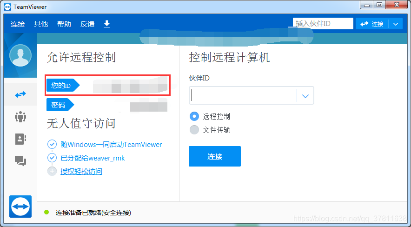This screenshot has width=411, height=227.
Task: Click the 控制远程计算机 heading
Action: pos(229,57)
